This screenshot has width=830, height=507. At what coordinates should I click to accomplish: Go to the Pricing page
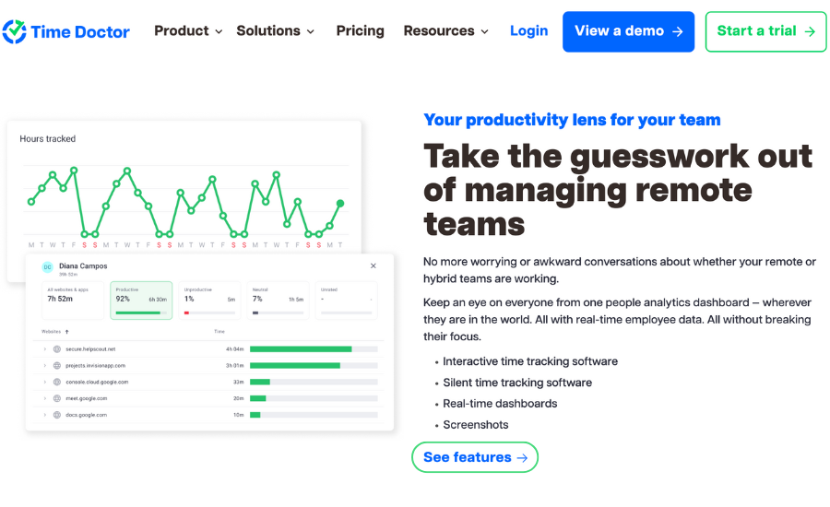click(x=360, y=31)
